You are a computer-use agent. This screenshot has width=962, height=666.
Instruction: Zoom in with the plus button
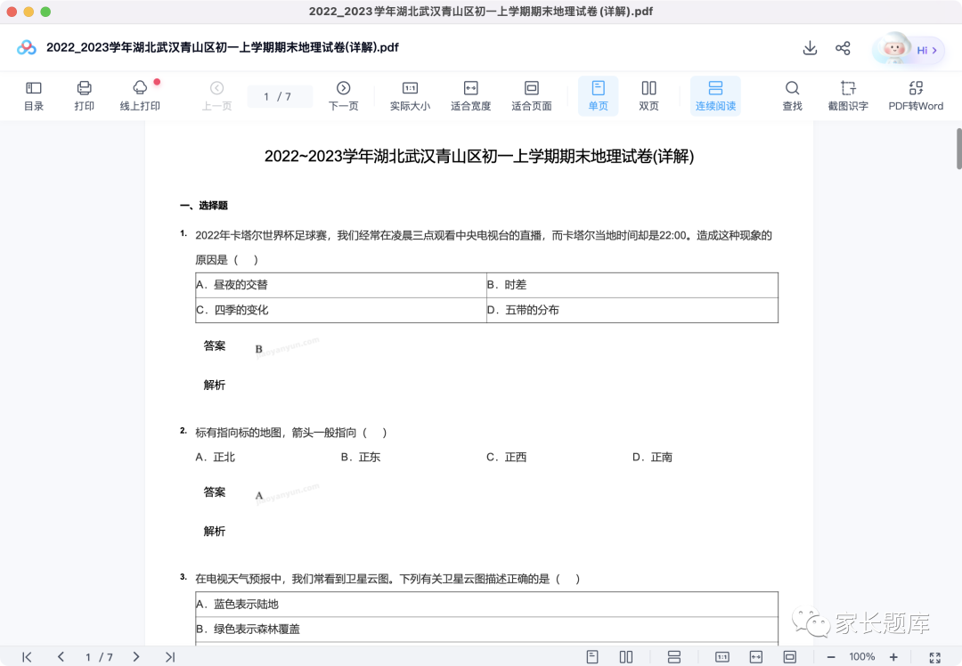coord(893,657)
